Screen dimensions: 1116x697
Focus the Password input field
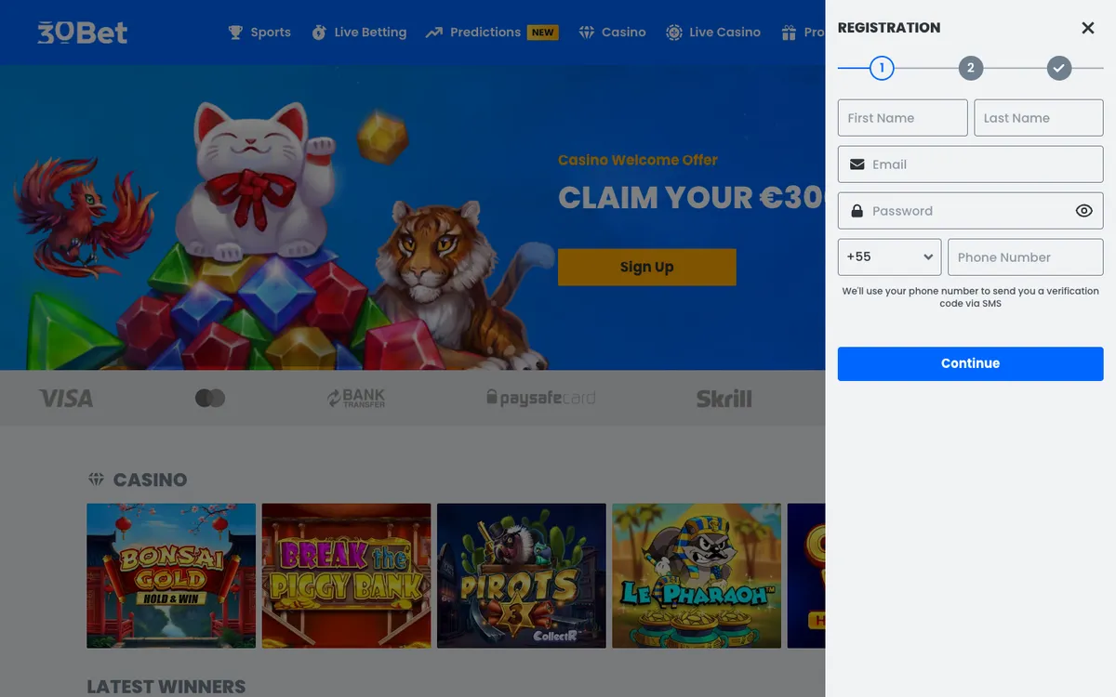pos(971,211)
